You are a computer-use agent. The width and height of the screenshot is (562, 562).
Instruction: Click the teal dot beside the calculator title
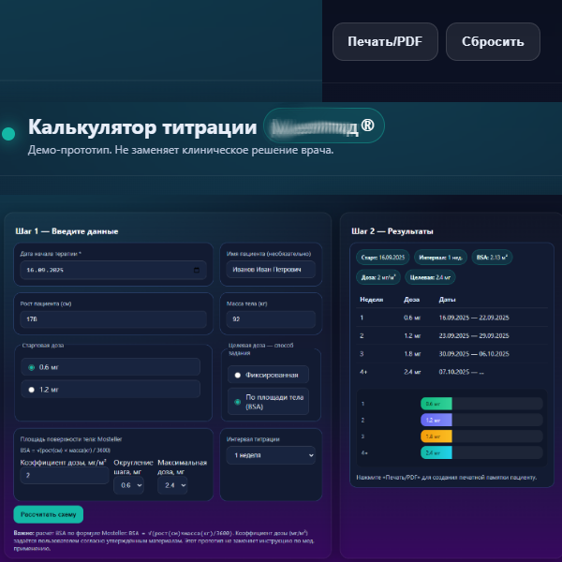point(8,134)
